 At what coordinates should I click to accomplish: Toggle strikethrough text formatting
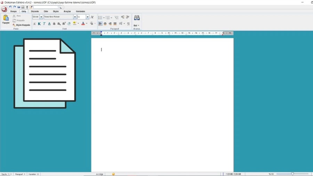pyautogui.click(x=54, y=24)
